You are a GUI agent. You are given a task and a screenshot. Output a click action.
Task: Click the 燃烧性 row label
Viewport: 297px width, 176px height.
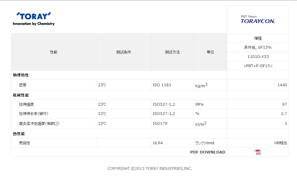(25, 143)
